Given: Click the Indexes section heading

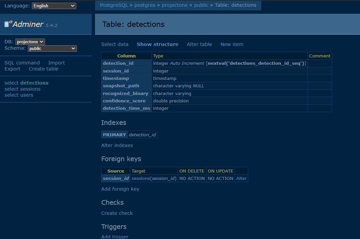Looking at the screenshot, I should (x=114, y=123).
